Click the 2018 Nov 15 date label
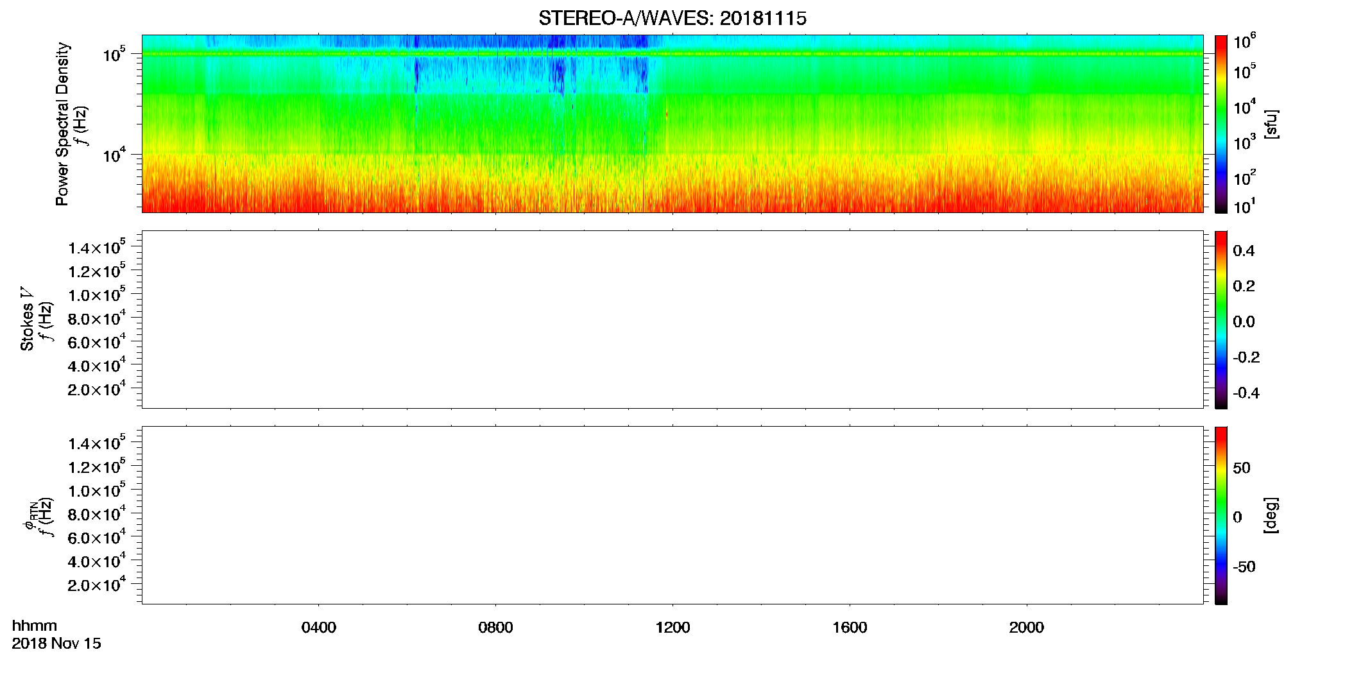Viewport: 1345px width, 693px height. [56, 644]
